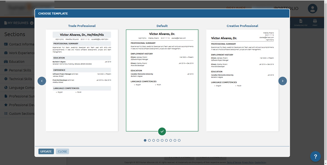The width and height of the screenshot is (327, 165).
Task: Select the Default template preview
Action: pos(162,78)
